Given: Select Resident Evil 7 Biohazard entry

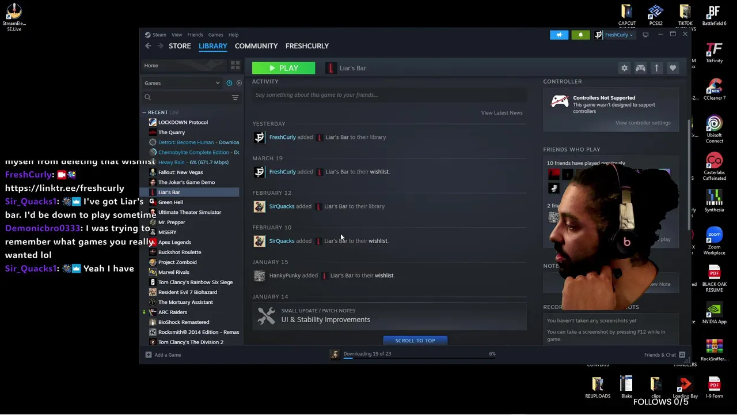Looking at the screenshot, I should (x=187, y=292).
